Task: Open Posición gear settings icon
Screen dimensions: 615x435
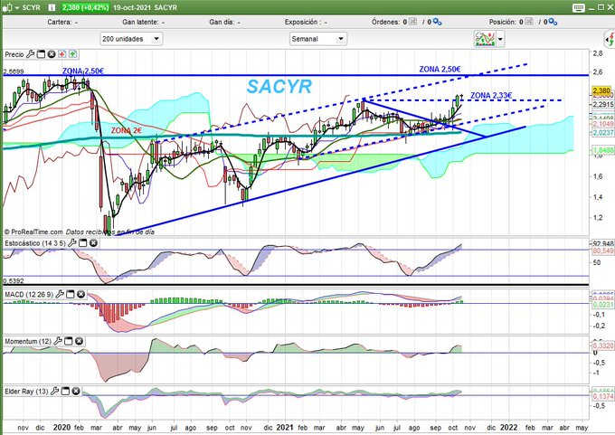Action: point(553,23)
